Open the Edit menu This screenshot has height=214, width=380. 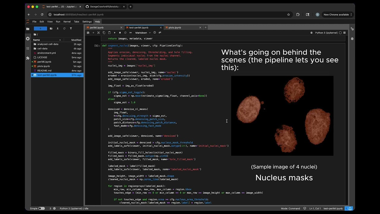coord(42,21)
